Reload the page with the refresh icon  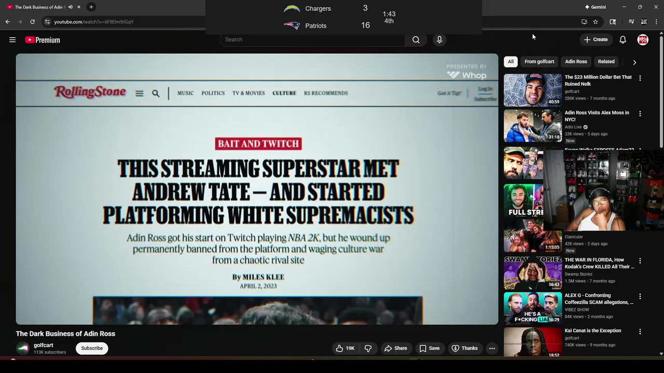pos(32,22)
